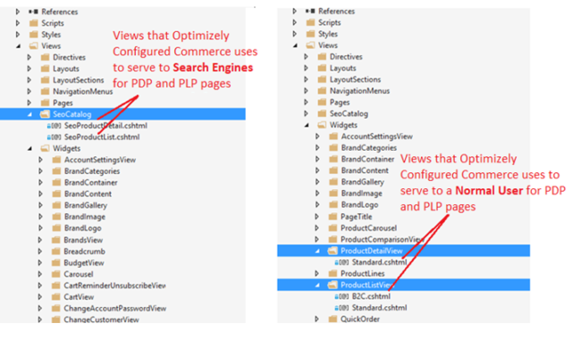Collapse the Views folder in right tree

point(295,45)
